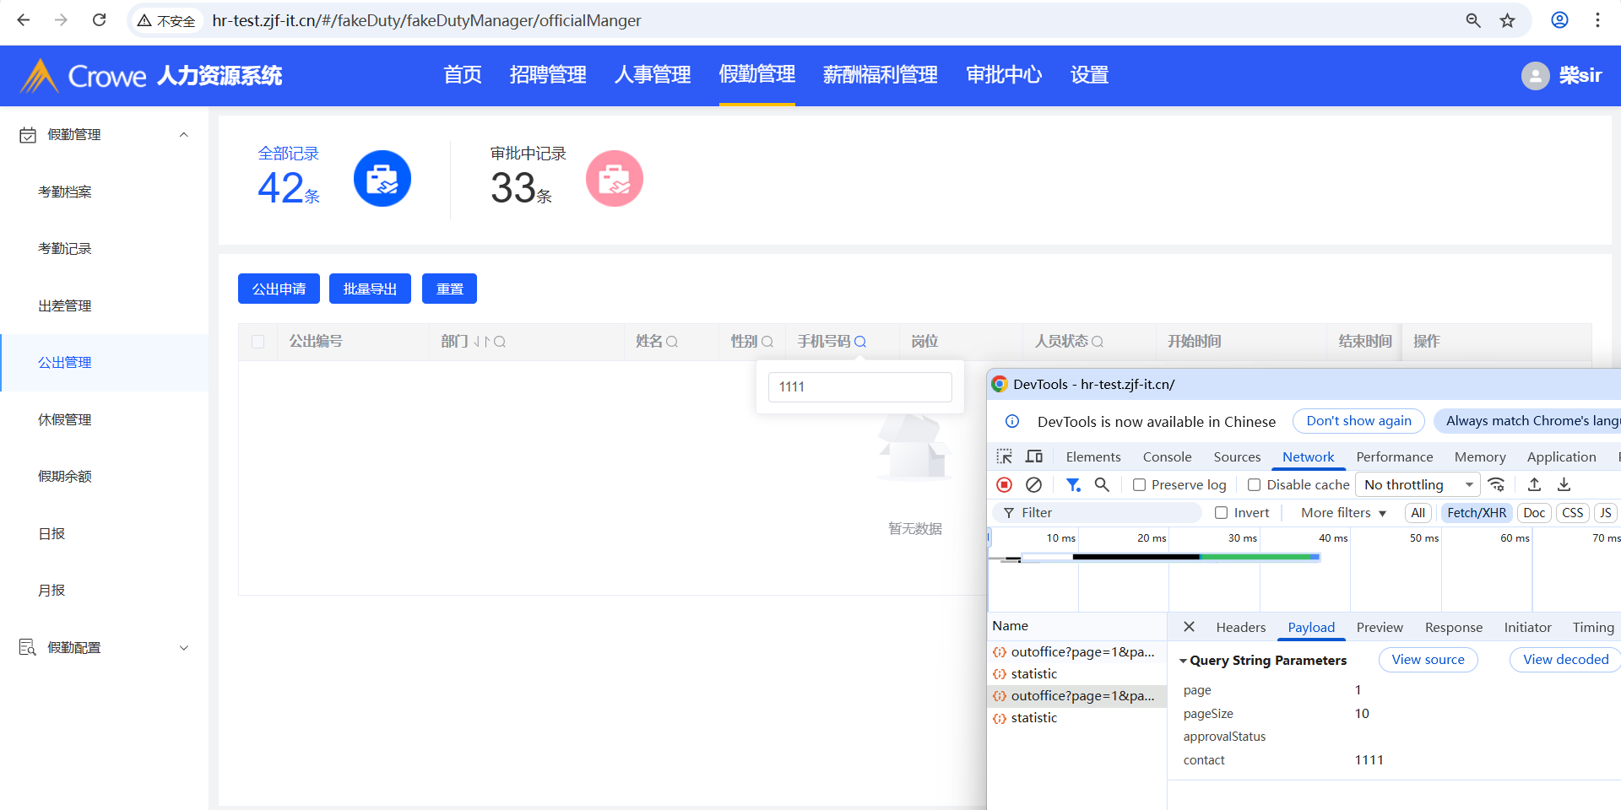Click the 重置 button
This screenshot has width=1621, height=810.
pos(449,289)
